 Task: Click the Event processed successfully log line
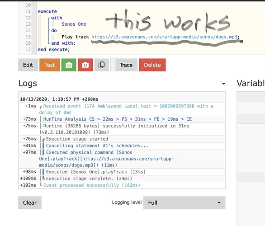[x=92, y=185]
